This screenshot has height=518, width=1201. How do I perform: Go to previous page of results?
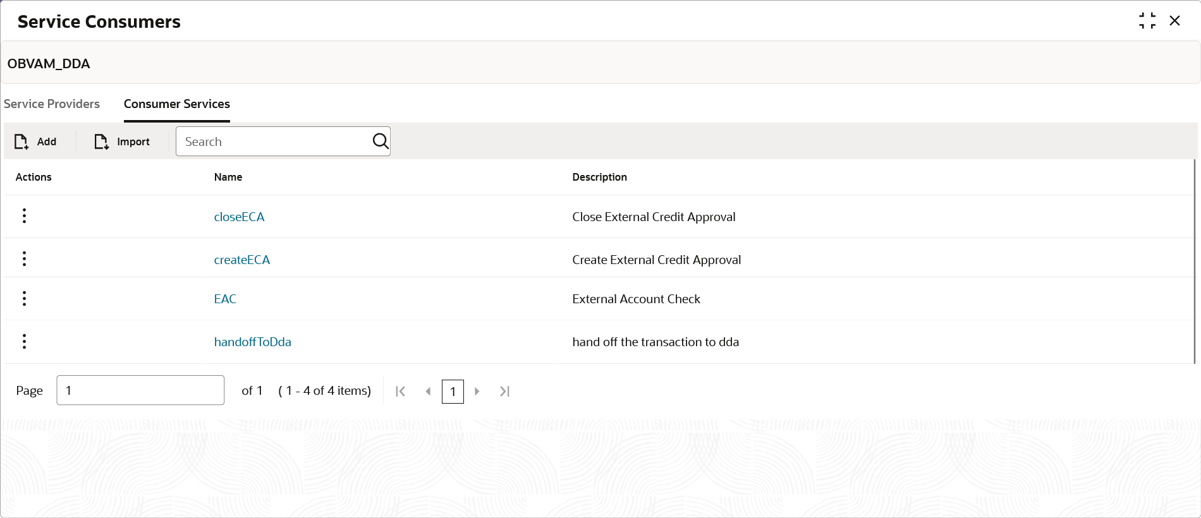click(x=428, y=392)
